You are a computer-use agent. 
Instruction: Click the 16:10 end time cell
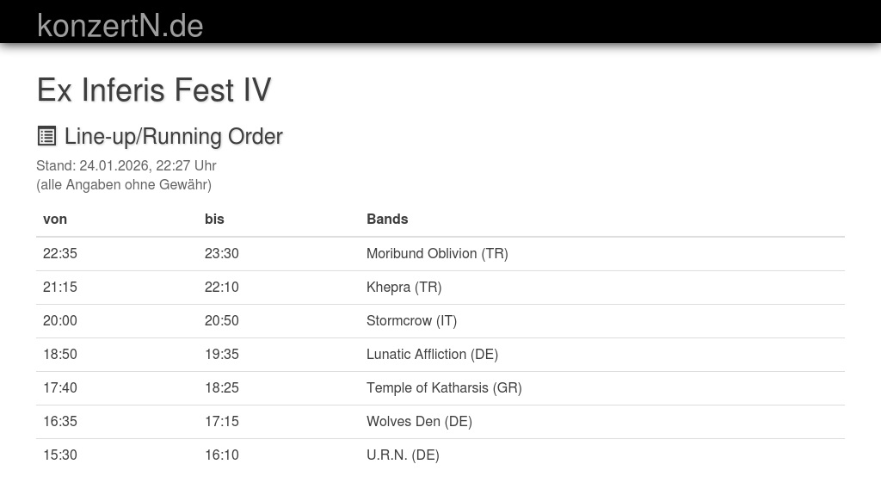(x=222, y=455)
